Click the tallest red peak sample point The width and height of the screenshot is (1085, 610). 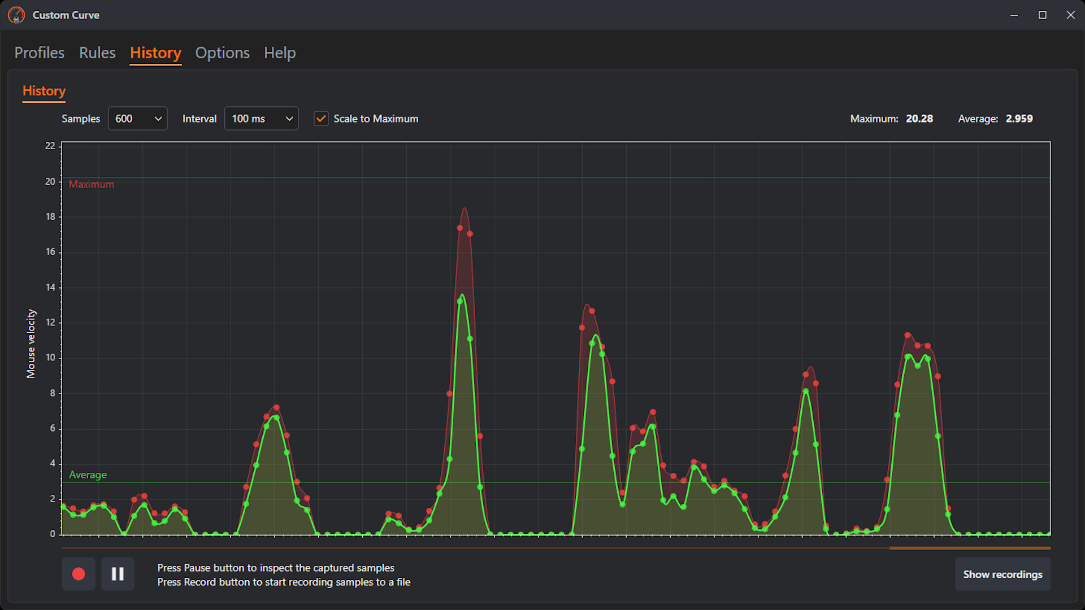pyautogui.click(x=461, y=228)
